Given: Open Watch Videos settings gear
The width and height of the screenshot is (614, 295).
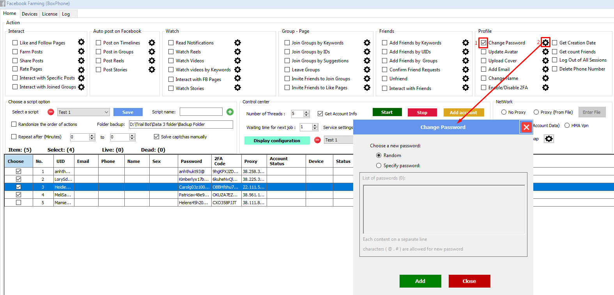Looking at the screenshot, I should tap(237, 60).
